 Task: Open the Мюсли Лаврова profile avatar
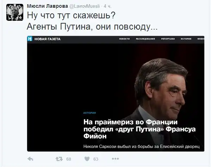pos(15,12)
